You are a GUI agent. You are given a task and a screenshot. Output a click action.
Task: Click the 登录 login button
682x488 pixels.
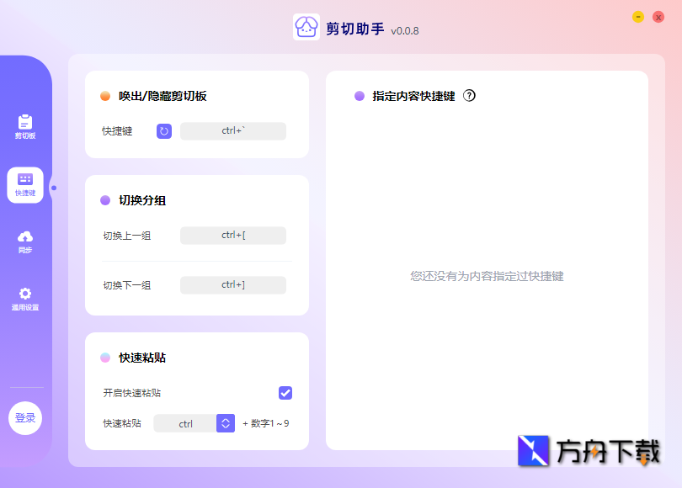tap(25, 418)
